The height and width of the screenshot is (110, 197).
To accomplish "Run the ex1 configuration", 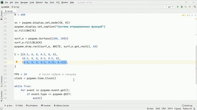I will coord(178,7).
